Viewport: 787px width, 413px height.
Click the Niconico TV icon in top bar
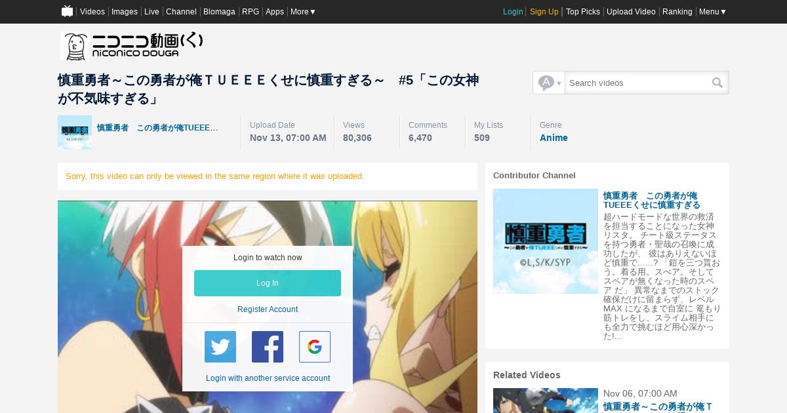click(67, 11)
